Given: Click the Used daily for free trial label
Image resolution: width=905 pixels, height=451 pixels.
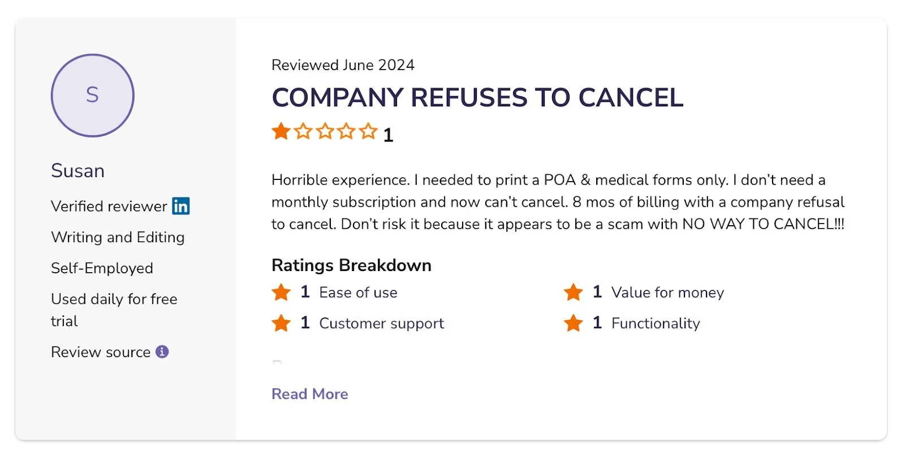Looking at the screenshot, I should [114, 310].
